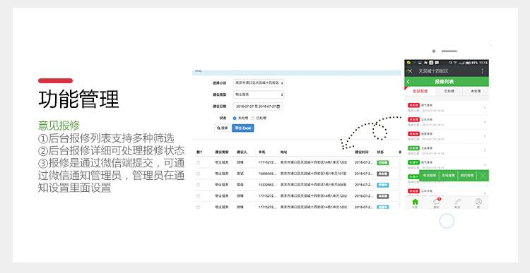Viewport: 530px width, 273px height.
Task: Click calendar icon in date range field
Action: tap(278, 107)
